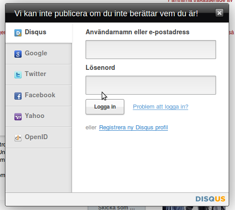Click the DISQUS logo in footer
This screenshot has height=210, width=235.
pos(210,199)
